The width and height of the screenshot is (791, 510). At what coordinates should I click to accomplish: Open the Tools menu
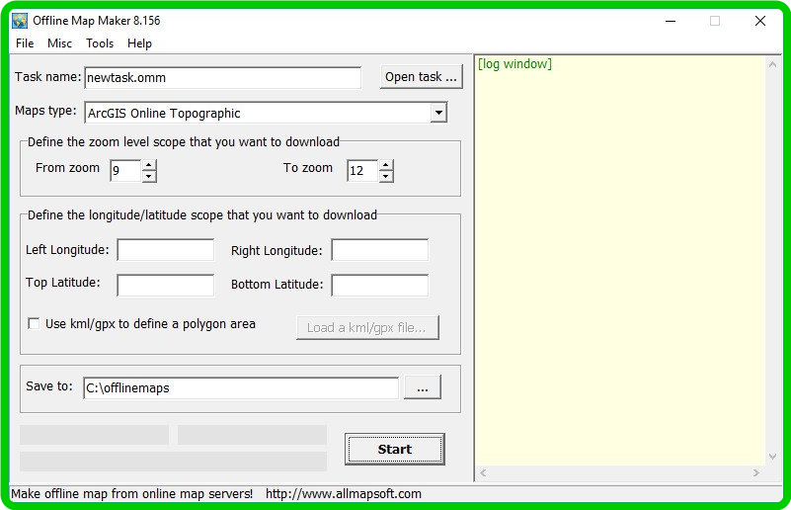(100, 43)
